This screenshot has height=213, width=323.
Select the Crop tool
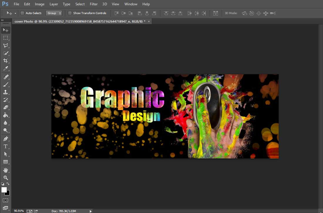pos(6,61)
